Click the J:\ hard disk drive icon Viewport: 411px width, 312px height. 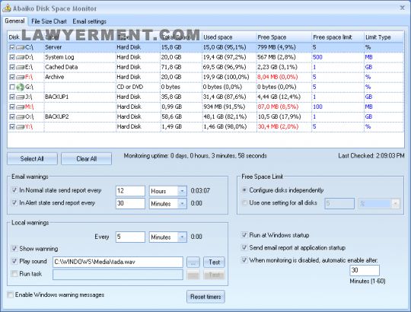21,97
